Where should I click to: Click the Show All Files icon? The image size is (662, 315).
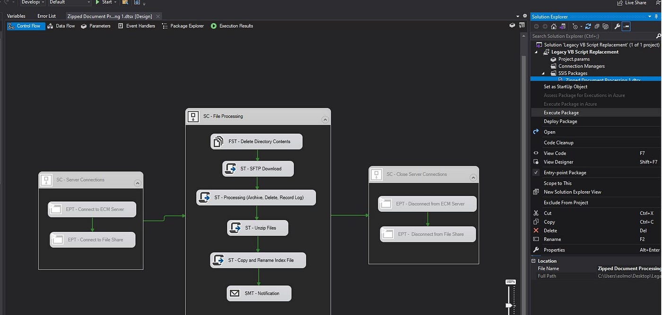point(605,26)
